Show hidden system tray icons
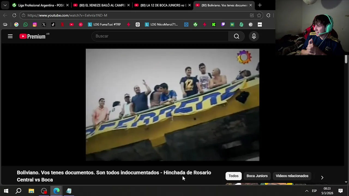This screenshot has width=349, height=196. (307, 191)
